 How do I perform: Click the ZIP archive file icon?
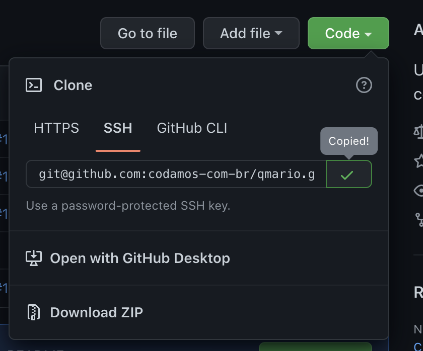pyautogui.click(x=33, y=312)
